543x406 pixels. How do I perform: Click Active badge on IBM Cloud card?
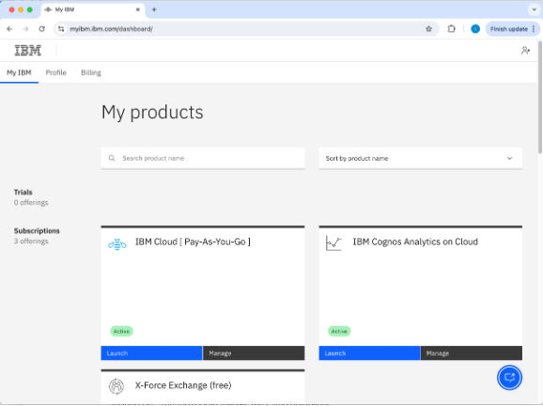tap(121, 331)
